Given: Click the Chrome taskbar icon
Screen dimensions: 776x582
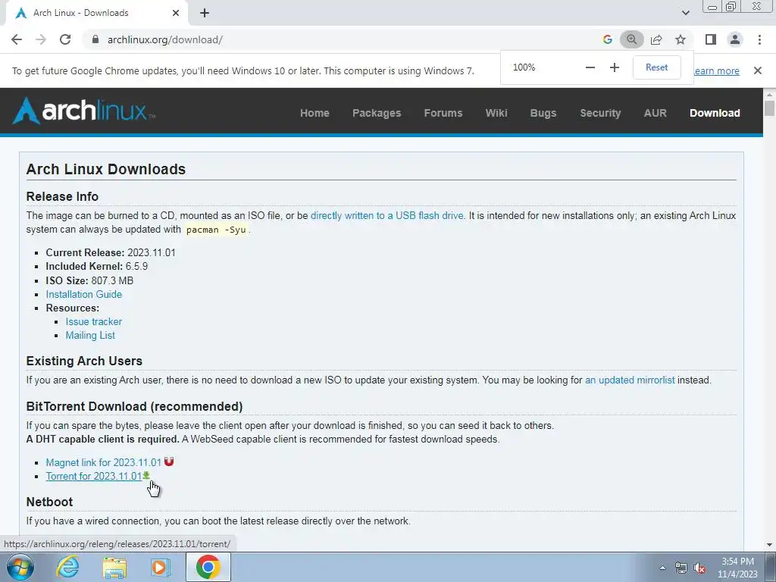Looking at the screenshot, I should click(x=208, y=567).
